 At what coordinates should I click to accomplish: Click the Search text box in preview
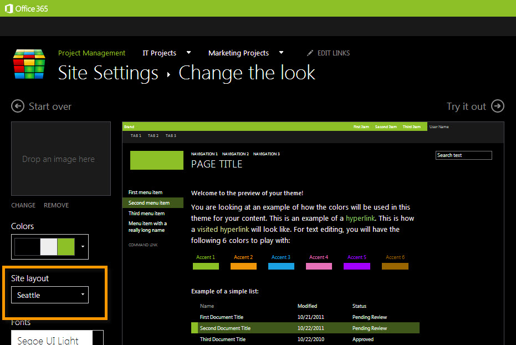463,155
